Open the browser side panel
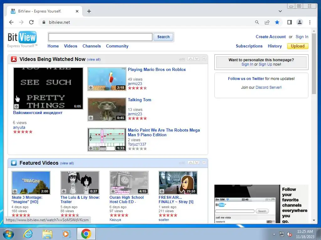This screenshot has height=240, width=321. [289, 22]
